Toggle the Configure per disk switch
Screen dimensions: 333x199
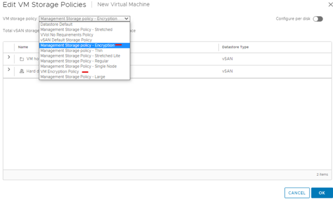point(318,19)
